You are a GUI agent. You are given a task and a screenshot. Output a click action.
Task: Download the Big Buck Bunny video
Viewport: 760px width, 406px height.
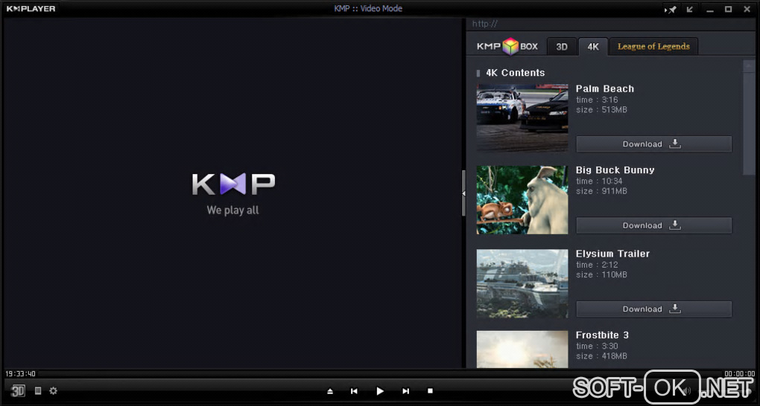[x=653, y=225]
